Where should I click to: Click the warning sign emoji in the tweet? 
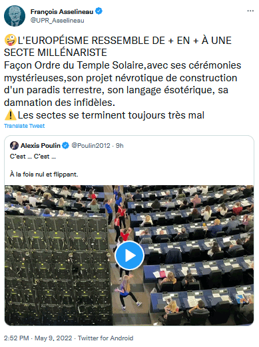[10, 115]
